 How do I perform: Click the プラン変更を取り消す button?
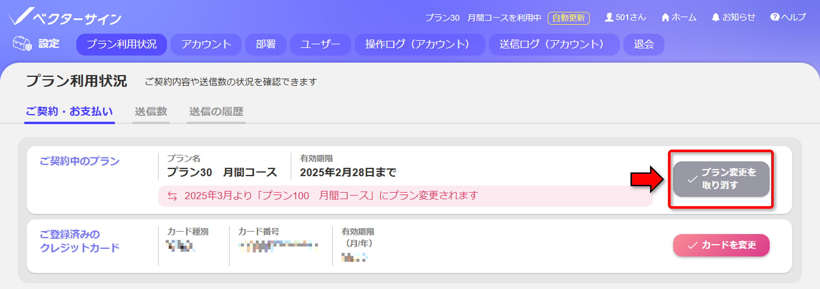tap(721, 179)
